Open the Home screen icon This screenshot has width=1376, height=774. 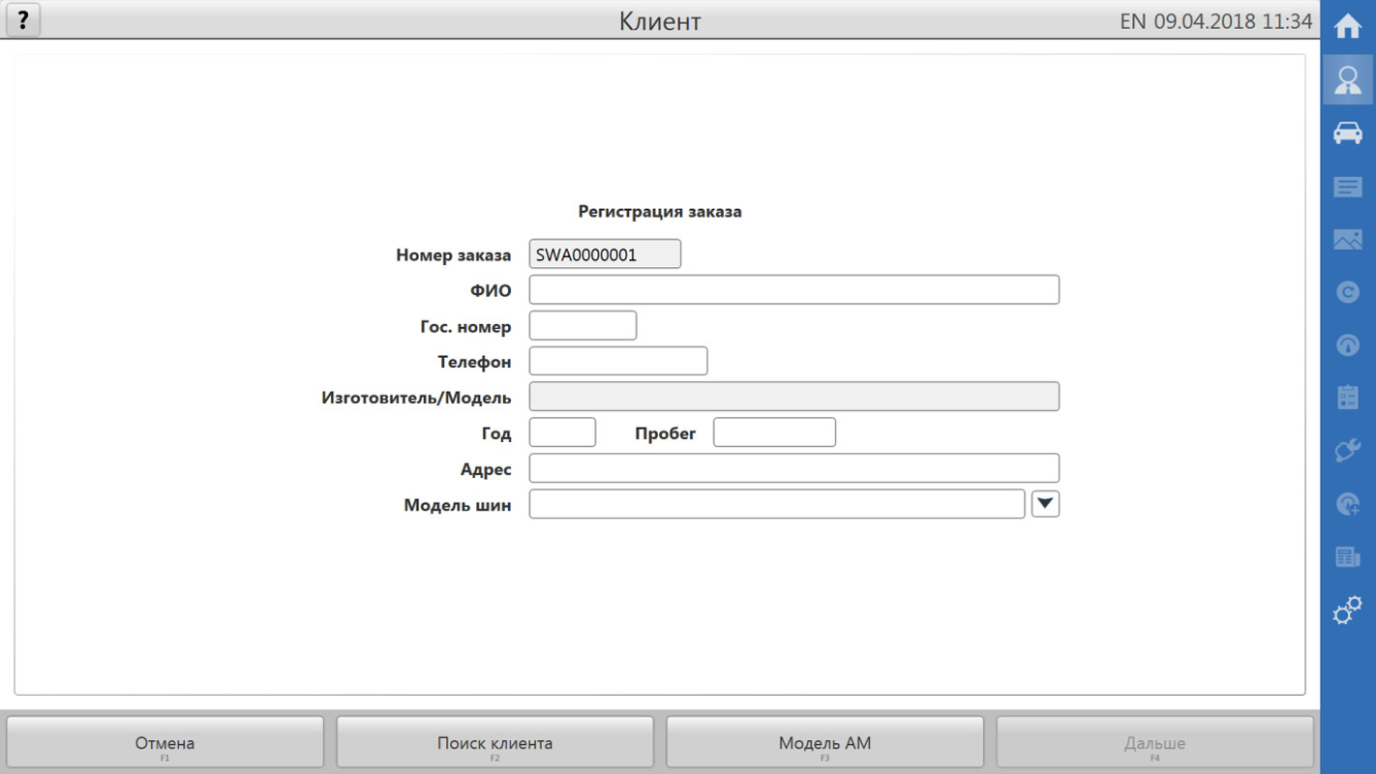[1348, 27]
